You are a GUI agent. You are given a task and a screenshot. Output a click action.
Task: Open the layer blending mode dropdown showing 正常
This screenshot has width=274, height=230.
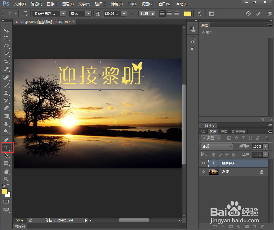216,146
